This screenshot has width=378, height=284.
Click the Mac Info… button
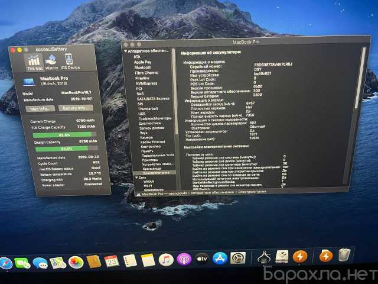(x=40, y=109)
